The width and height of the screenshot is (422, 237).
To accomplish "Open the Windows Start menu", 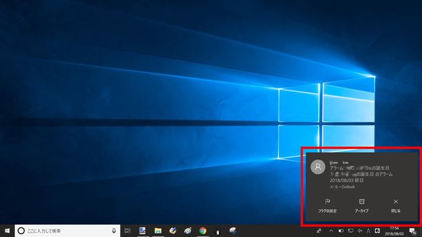I will [x=7, y=231].
